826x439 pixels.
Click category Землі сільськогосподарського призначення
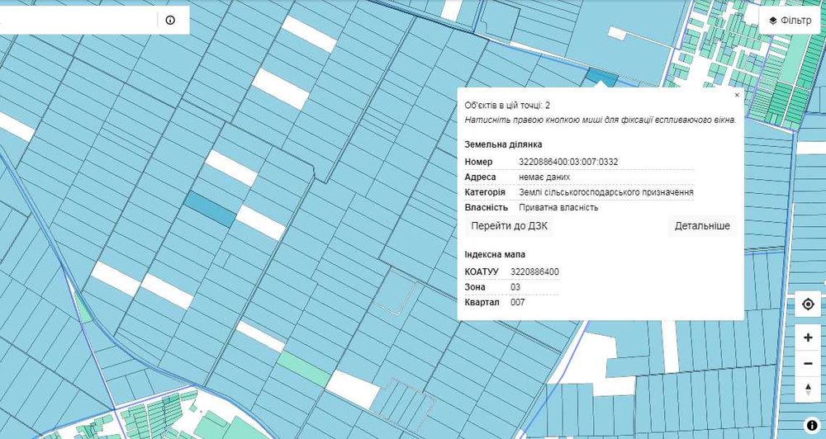click(x=605, y=192)
